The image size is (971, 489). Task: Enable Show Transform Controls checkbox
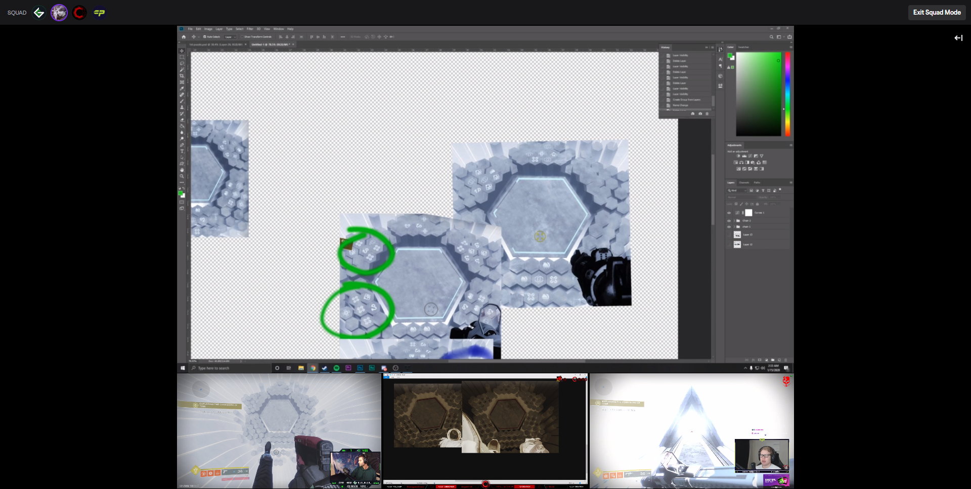coord(242,37)
